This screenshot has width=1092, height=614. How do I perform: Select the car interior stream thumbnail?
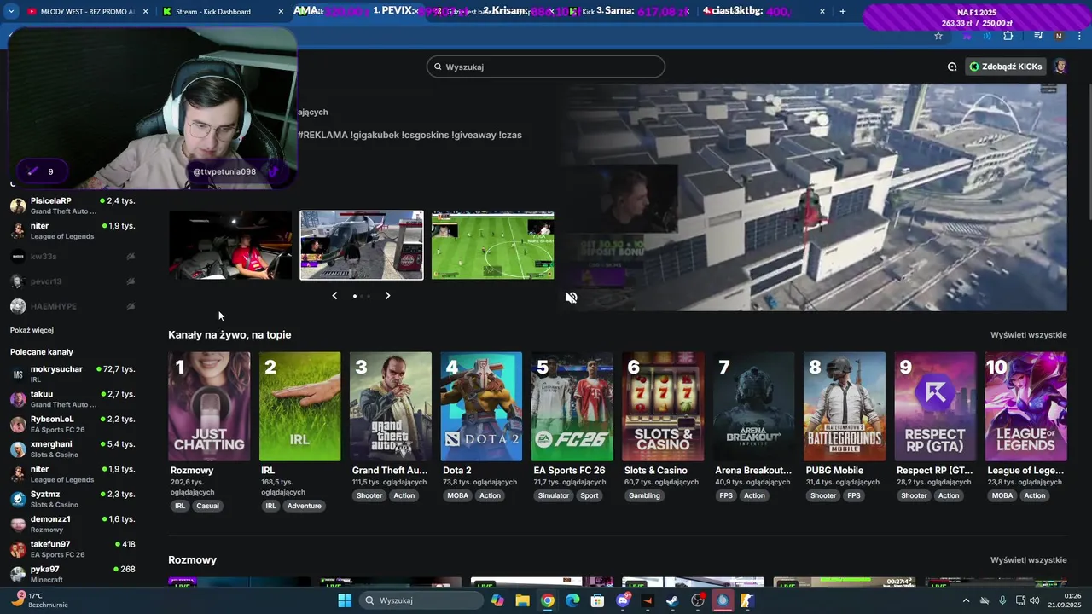230,246
